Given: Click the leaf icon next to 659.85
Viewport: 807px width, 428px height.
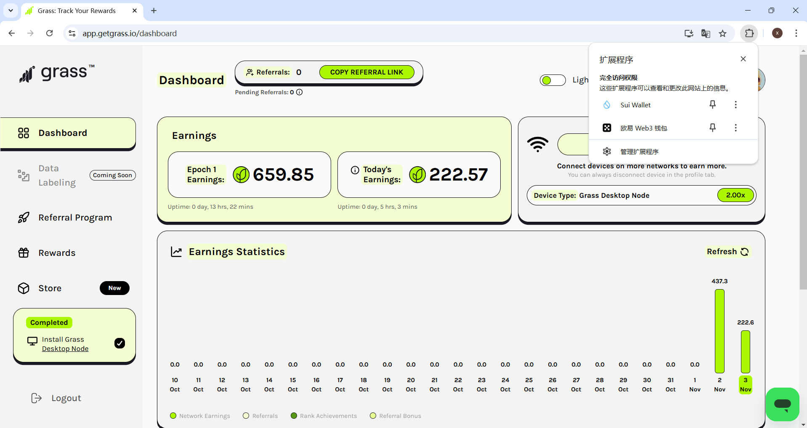Looking at the screenshot, I should (241, 175).
